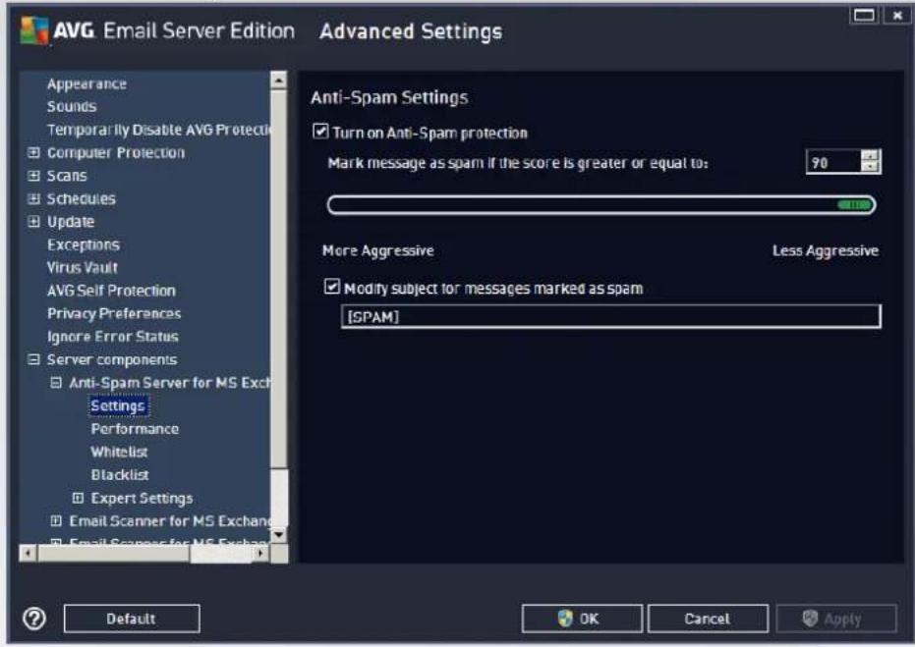Click tree scrollbar down arrow
This screenshot has height=647, width=915.
click(279, 534)
